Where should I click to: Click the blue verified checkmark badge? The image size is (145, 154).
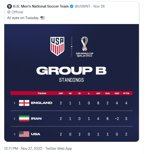(72, 6)
